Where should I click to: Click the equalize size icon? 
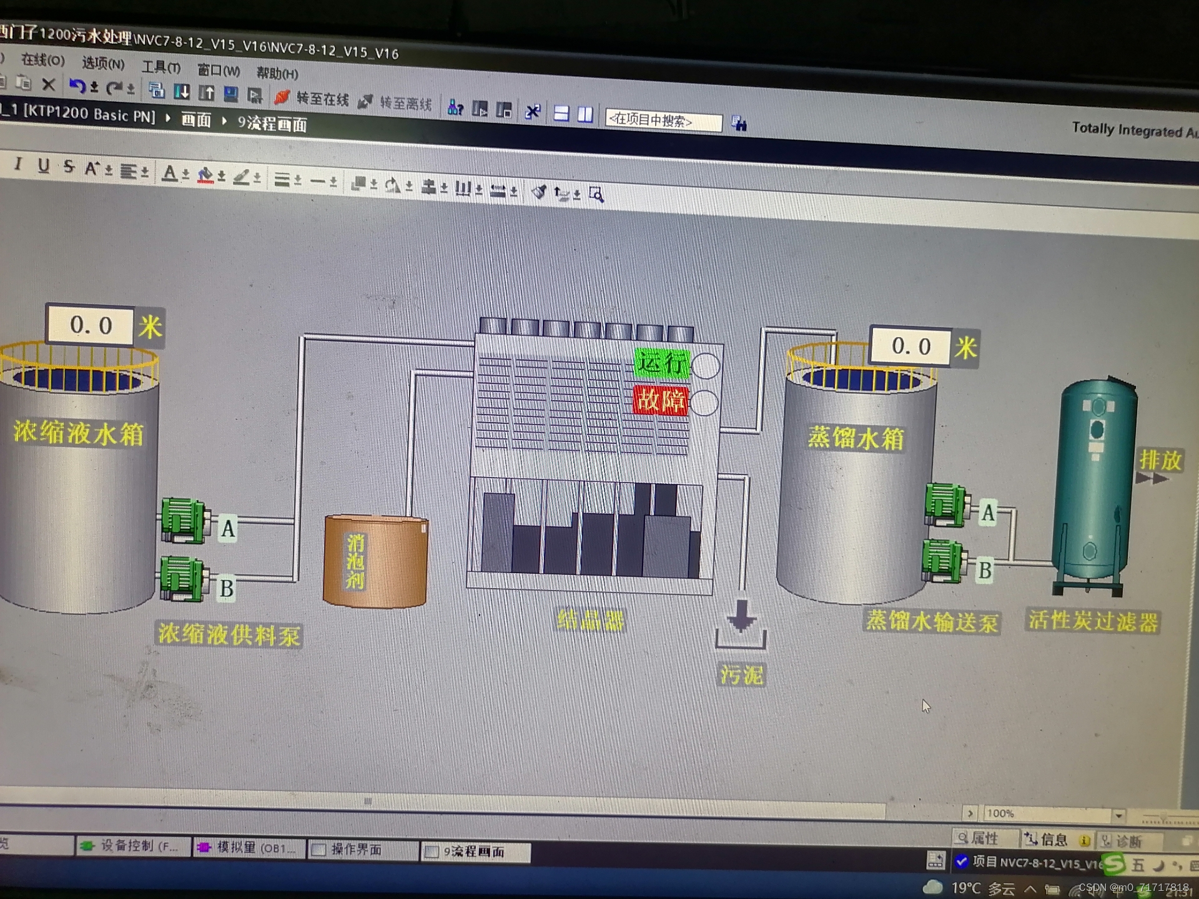498,190
